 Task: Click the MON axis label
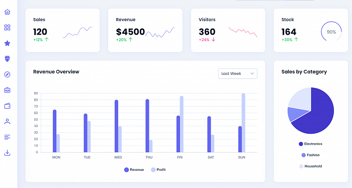click(56, 157)
